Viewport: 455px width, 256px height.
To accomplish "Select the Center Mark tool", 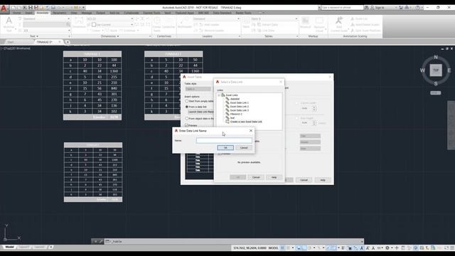I will [x=156, y=23].
